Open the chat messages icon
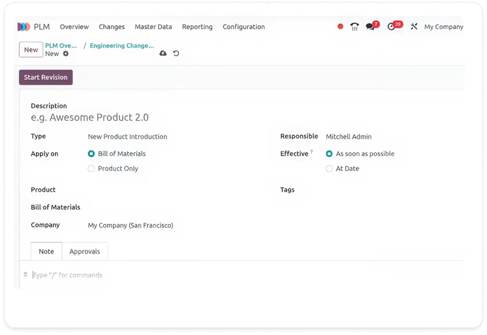The width and height of the screenshot is (487, 335). [x=370, y=27]
